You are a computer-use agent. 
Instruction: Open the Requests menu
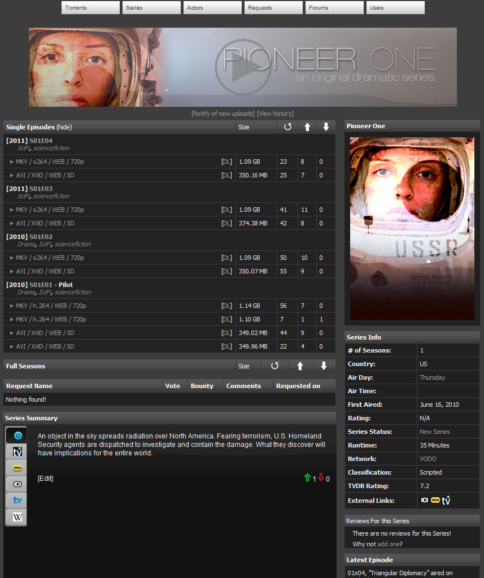(x=273, y=7)
